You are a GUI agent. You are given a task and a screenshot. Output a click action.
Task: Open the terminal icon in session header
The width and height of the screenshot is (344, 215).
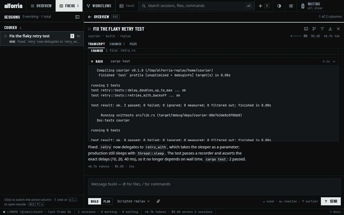306,29
